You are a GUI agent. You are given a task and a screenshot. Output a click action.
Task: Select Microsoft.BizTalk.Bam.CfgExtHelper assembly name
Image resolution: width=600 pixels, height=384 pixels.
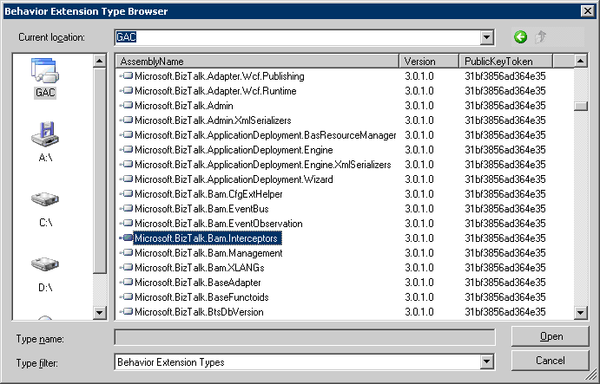tap(208, 194)
